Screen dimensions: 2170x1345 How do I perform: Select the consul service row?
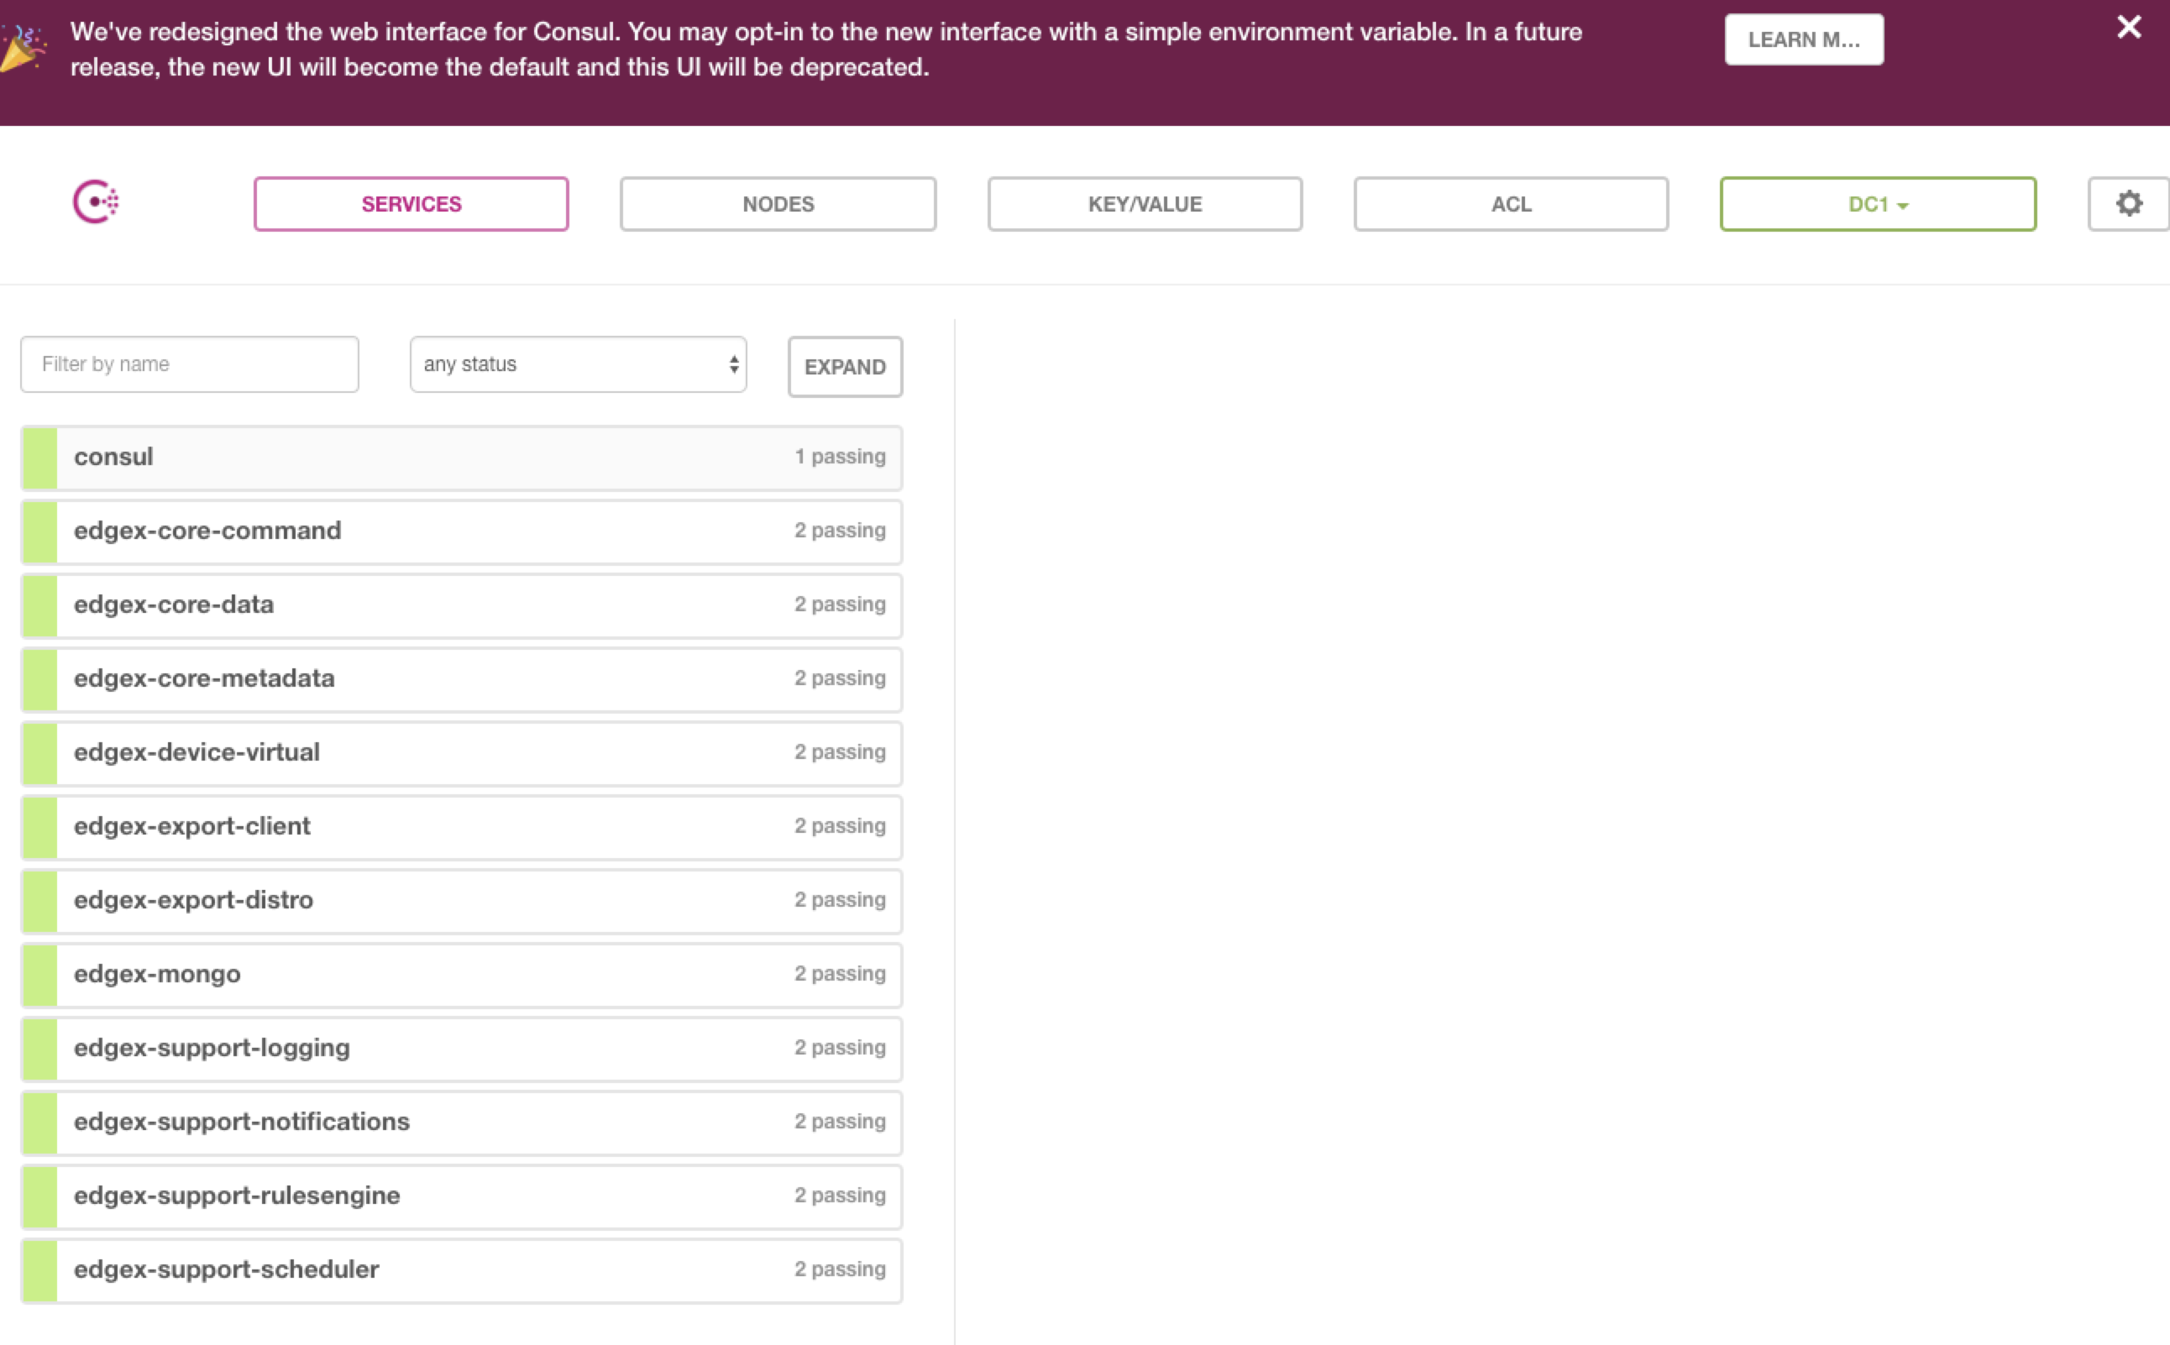tap(461, 458)
